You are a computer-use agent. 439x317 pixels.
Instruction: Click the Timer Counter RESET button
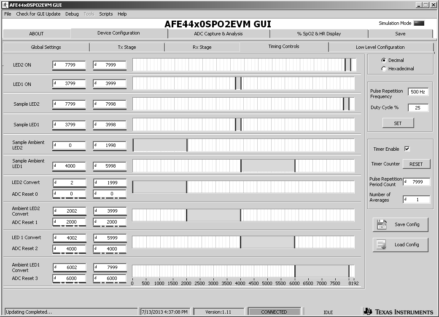coord(416,164)
